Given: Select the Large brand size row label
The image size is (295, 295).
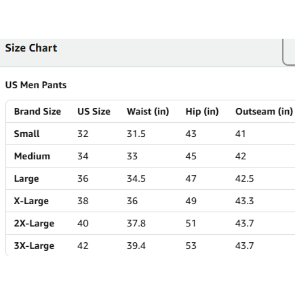Looking at the screenshot, I should 26,179.
